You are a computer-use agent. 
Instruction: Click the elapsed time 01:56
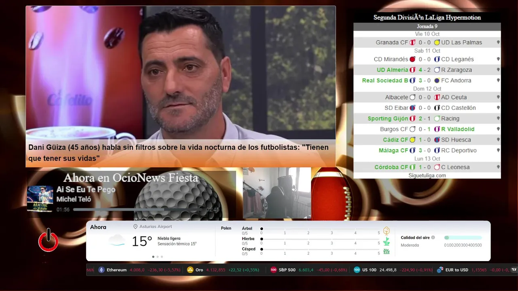tap(63, 210)
